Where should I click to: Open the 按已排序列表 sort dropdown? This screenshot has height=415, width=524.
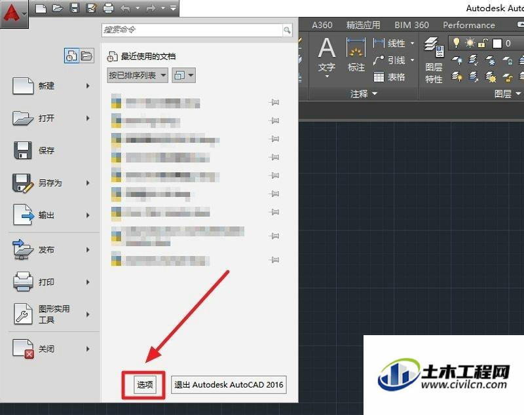click(x=138, y=75)
